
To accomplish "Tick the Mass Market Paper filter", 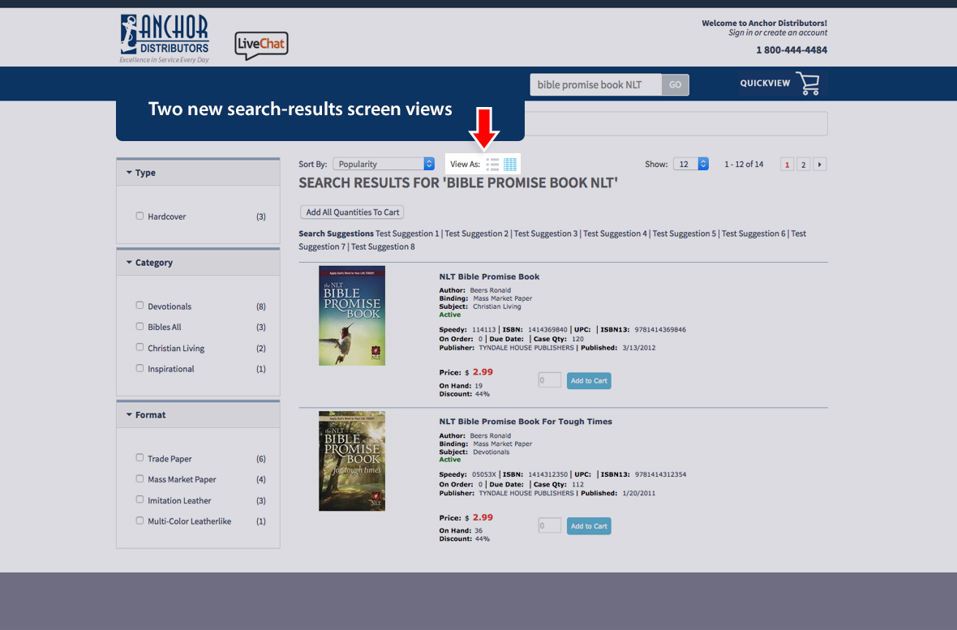I will [139, 478].
